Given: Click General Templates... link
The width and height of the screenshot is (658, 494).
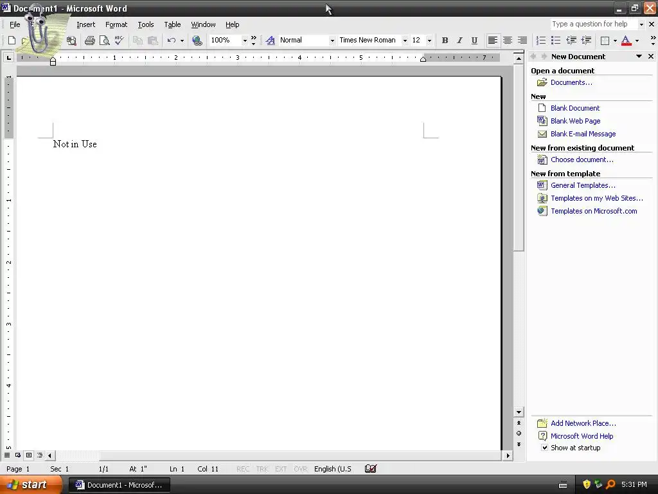Looking at the screenshot, I should pyautogui.click(x=583, y=185).
